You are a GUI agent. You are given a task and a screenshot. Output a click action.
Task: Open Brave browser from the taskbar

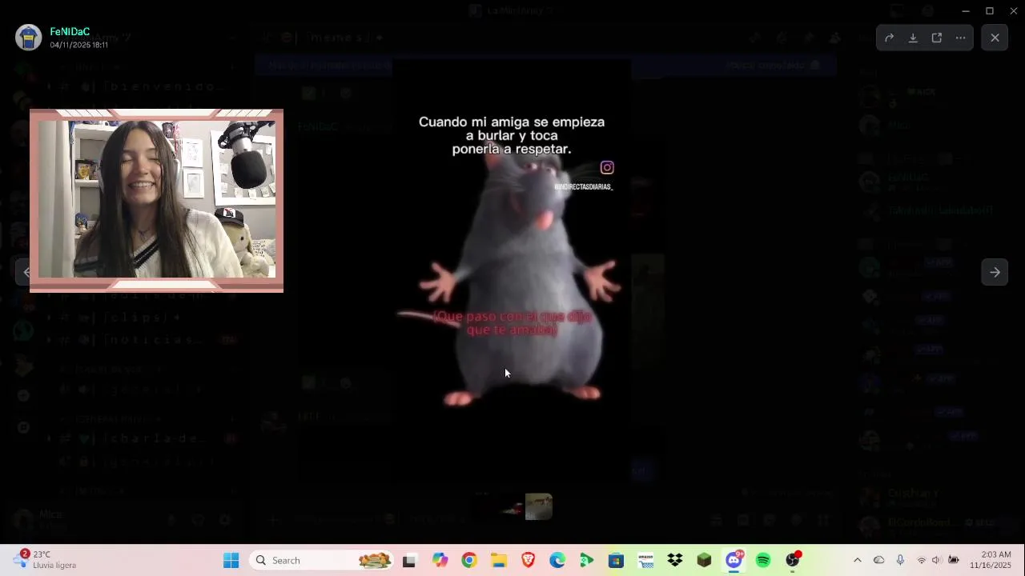529,560
